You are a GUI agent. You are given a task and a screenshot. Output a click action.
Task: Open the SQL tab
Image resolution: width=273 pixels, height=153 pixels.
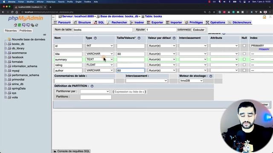99,23
